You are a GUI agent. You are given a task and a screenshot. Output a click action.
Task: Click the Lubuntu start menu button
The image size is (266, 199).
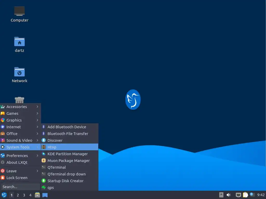pyautogui.click(x=4, y=195)
